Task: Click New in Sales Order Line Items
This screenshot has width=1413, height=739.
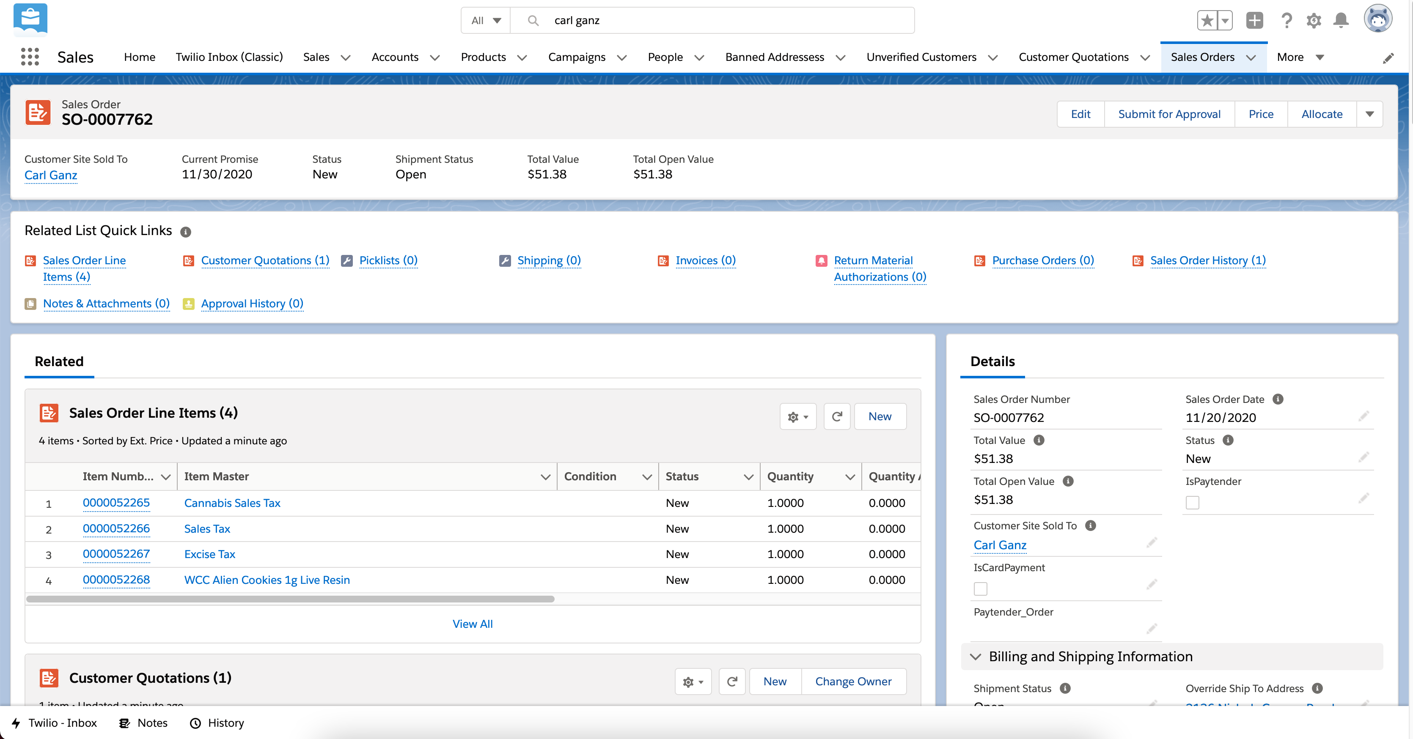Action: tap(880, 417)
